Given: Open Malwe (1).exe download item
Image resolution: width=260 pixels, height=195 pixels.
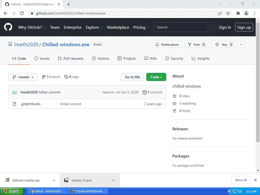Looking at the screenshot, I should 82,181.
